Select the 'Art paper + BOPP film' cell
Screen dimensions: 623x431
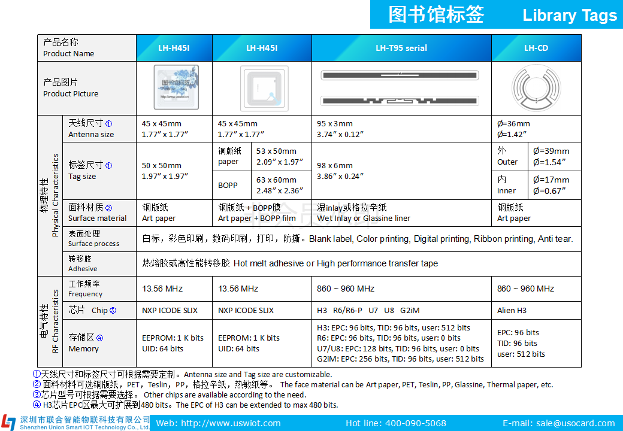pyautogui.click(x=262, y=213)
